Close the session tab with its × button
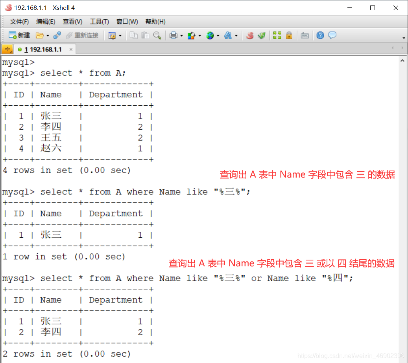 click(70, 49)
